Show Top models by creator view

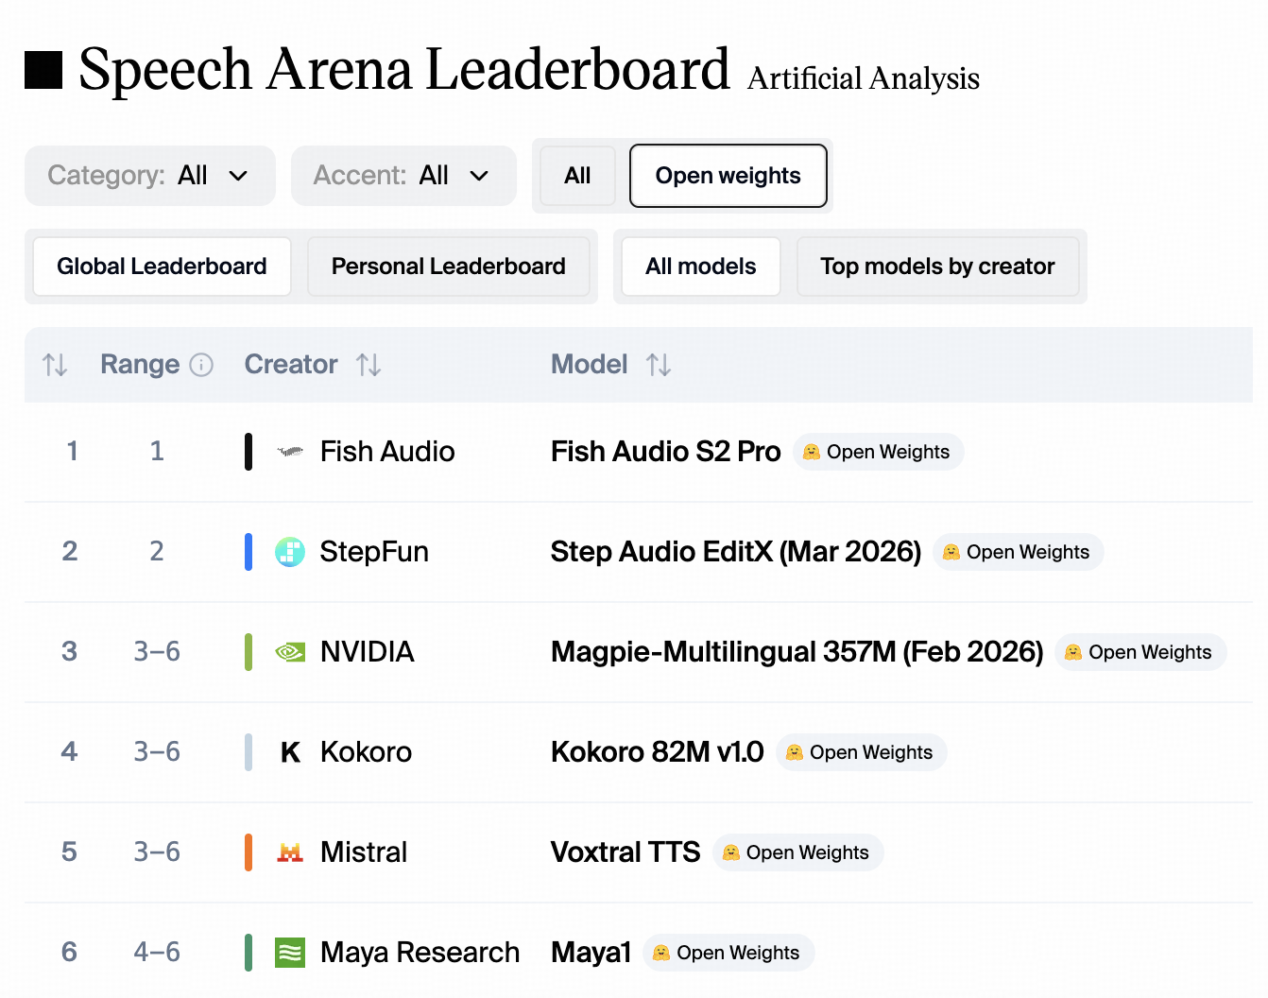click(x=937, y=267)
